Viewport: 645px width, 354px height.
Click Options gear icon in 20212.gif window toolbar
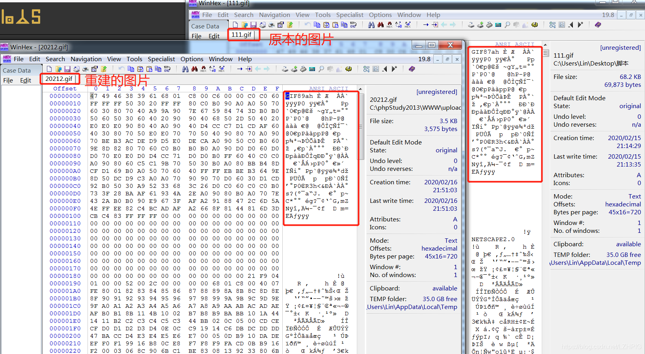[x=349, y=69]
